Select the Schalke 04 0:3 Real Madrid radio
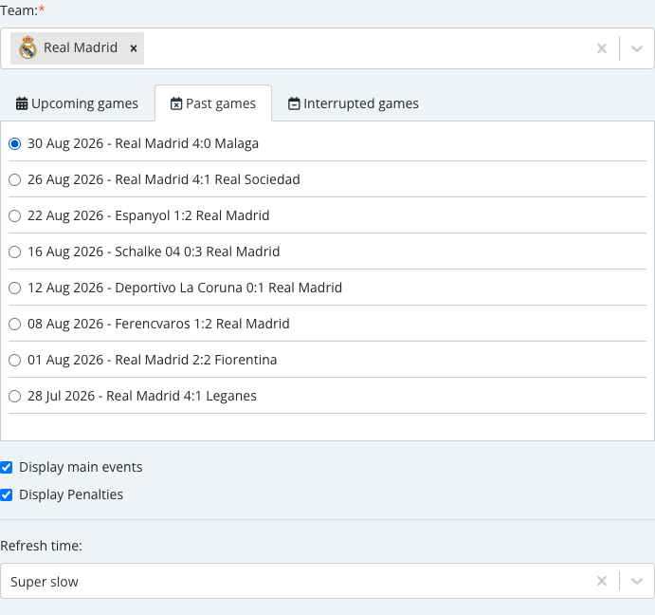The width and height of the screenshot is (655, 615). 14,252
